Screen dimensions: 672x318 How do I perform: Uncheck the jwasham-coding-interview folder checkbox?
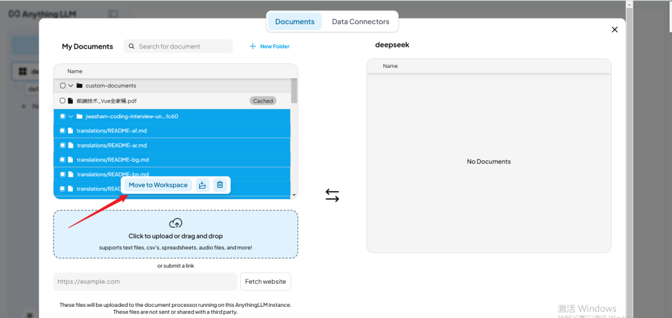[x=63, y=116]
